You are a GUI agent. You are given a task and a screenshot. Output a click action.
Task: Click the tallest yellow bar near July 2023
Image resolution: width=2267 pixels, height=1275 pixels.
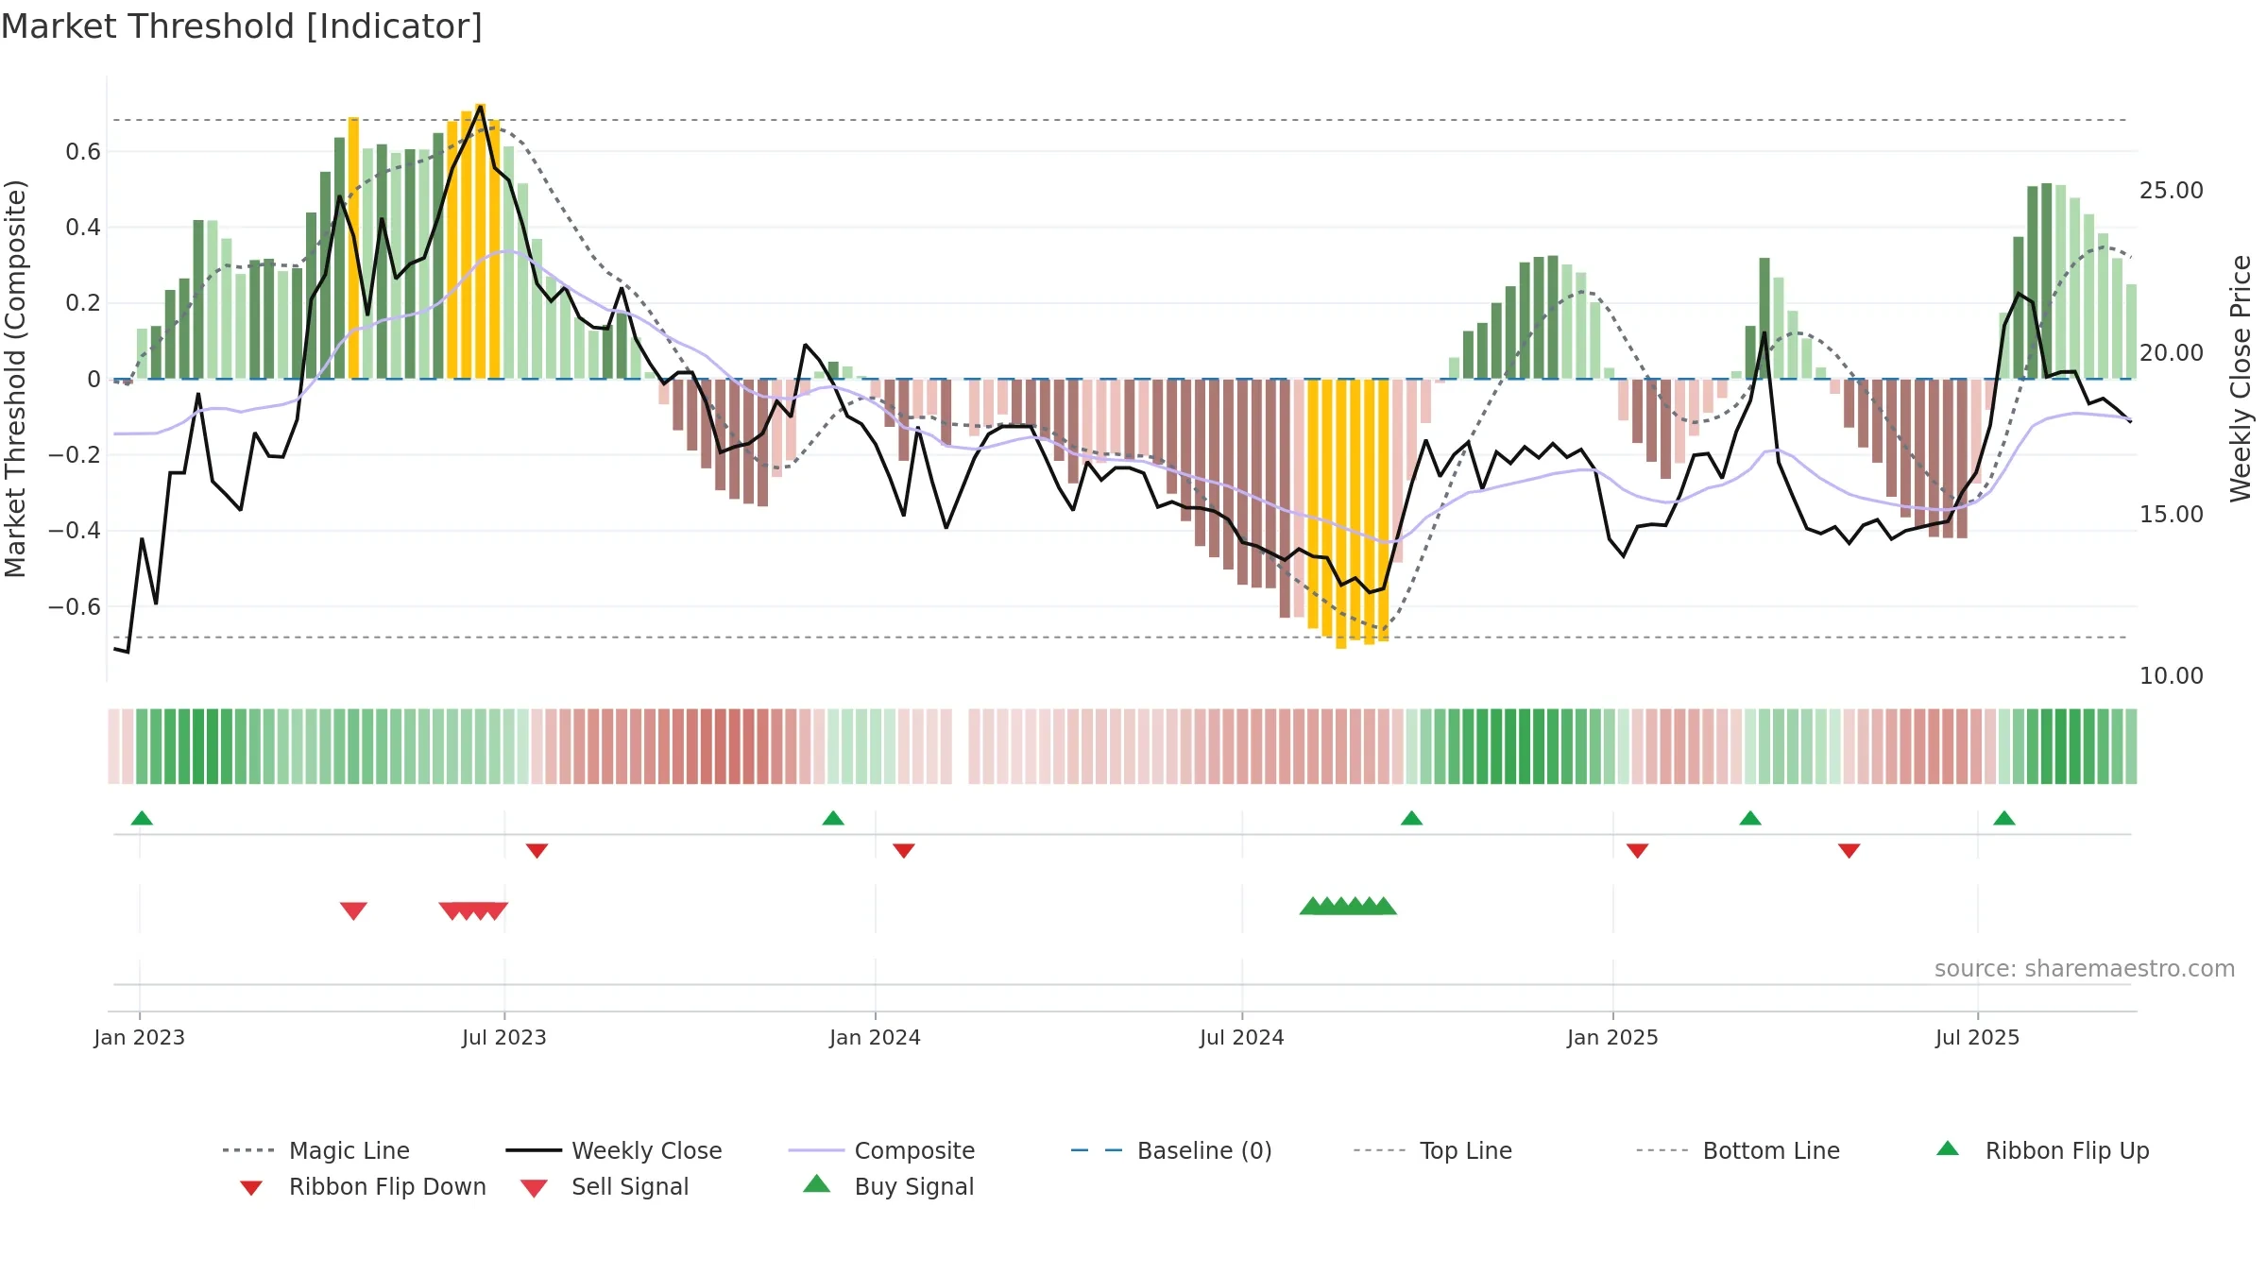click(x=481, y=241)
